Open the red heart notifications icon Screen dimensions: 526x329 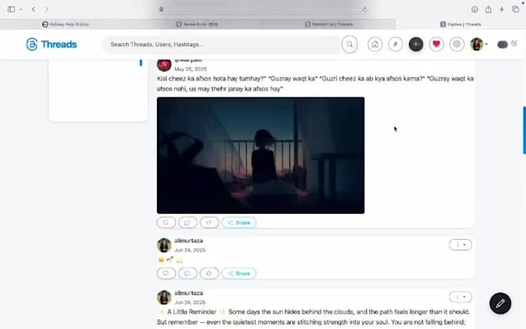pos(436,44)
